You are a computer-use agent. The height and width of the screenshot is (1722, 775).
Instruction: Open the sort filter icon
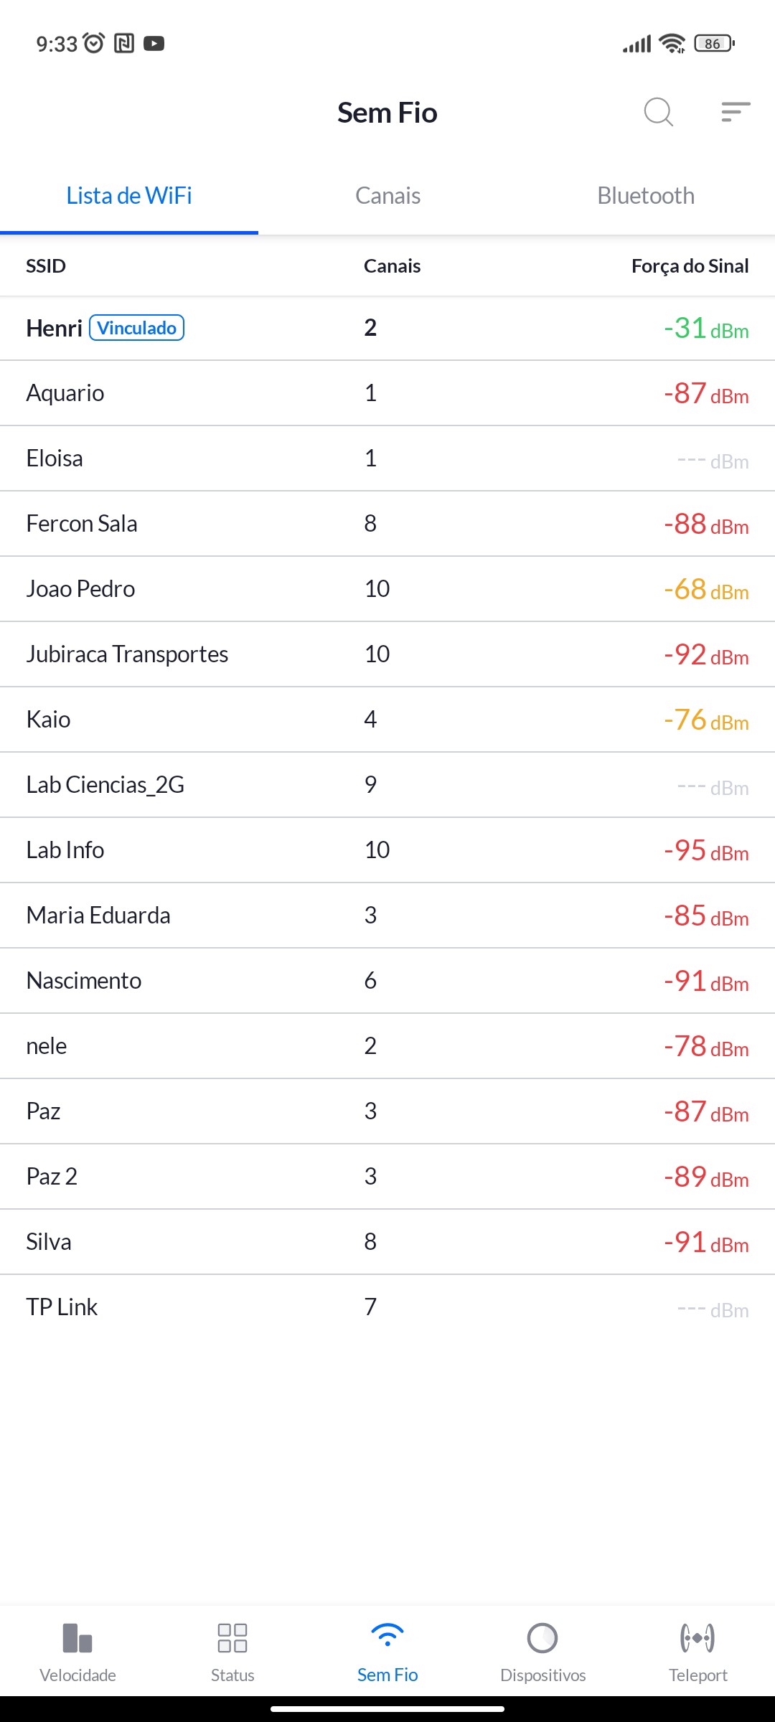(x=736, y=112)
